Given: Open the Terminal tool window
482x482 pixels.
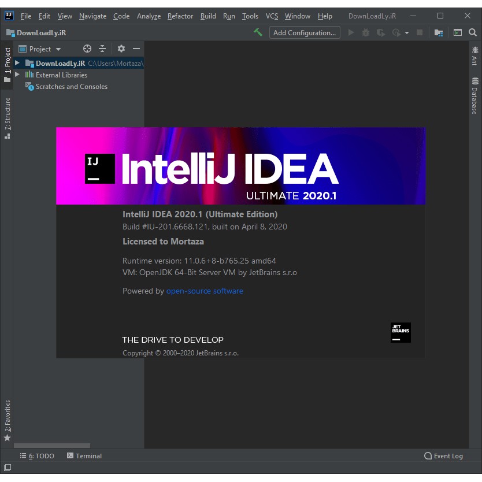Looking at the screenshot, I should 84,455.
